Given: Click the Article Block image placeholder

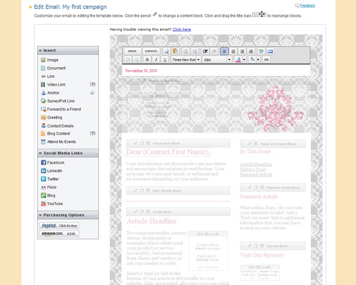Looking at the screenshot, I should pos(208,251).
